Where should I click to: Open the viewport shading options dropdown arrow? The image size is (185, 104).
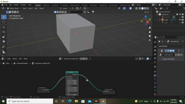[x=150, y=8]
